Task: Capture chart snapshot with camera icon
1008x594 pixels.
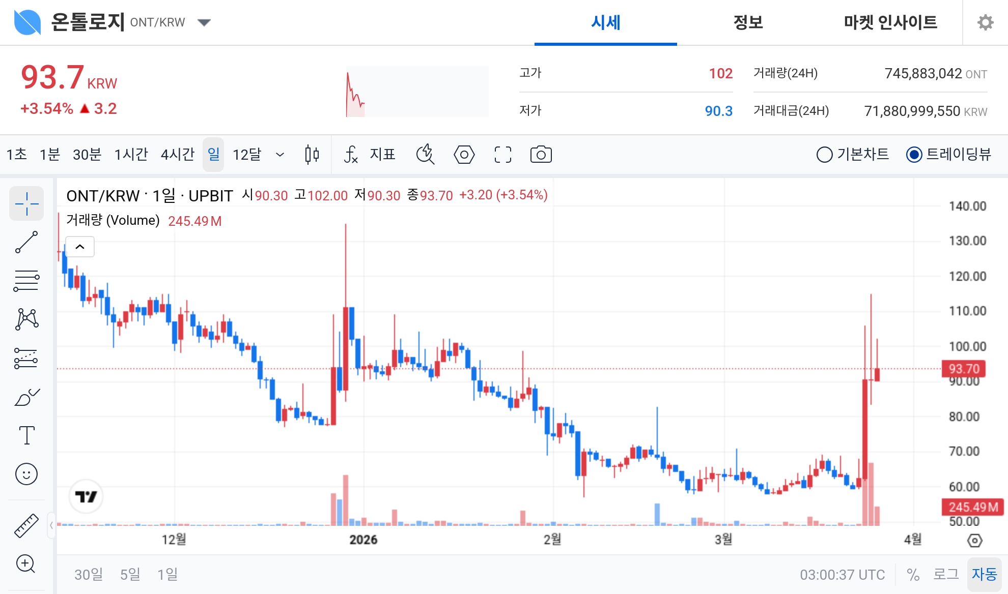Action: tap(541, 155)
